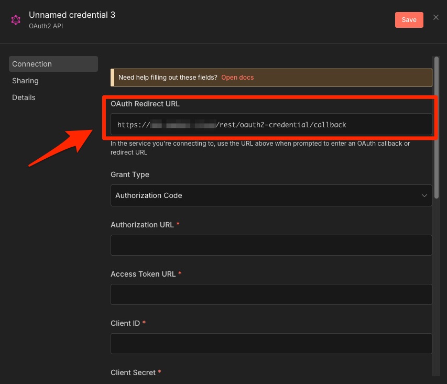Focus the Authorization URL field
447x384 pixels.
coord(271,245)
